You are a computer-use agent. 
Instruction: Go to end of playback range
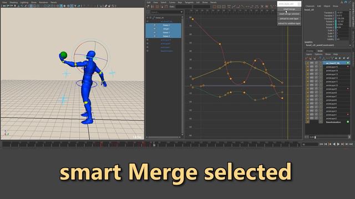point(351,144)
